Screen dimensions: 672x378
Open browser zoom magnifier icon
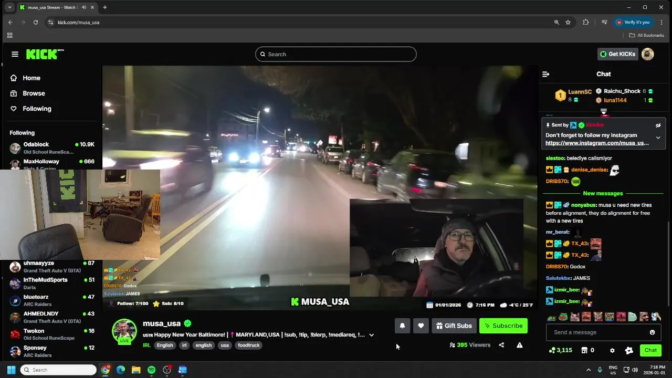click(556, 22)
